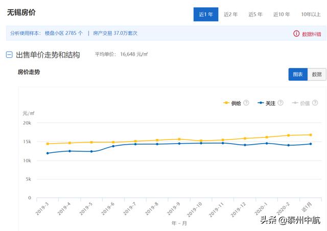Select the 近1年 time range tab
327x231 pixels.
[206, 14]
